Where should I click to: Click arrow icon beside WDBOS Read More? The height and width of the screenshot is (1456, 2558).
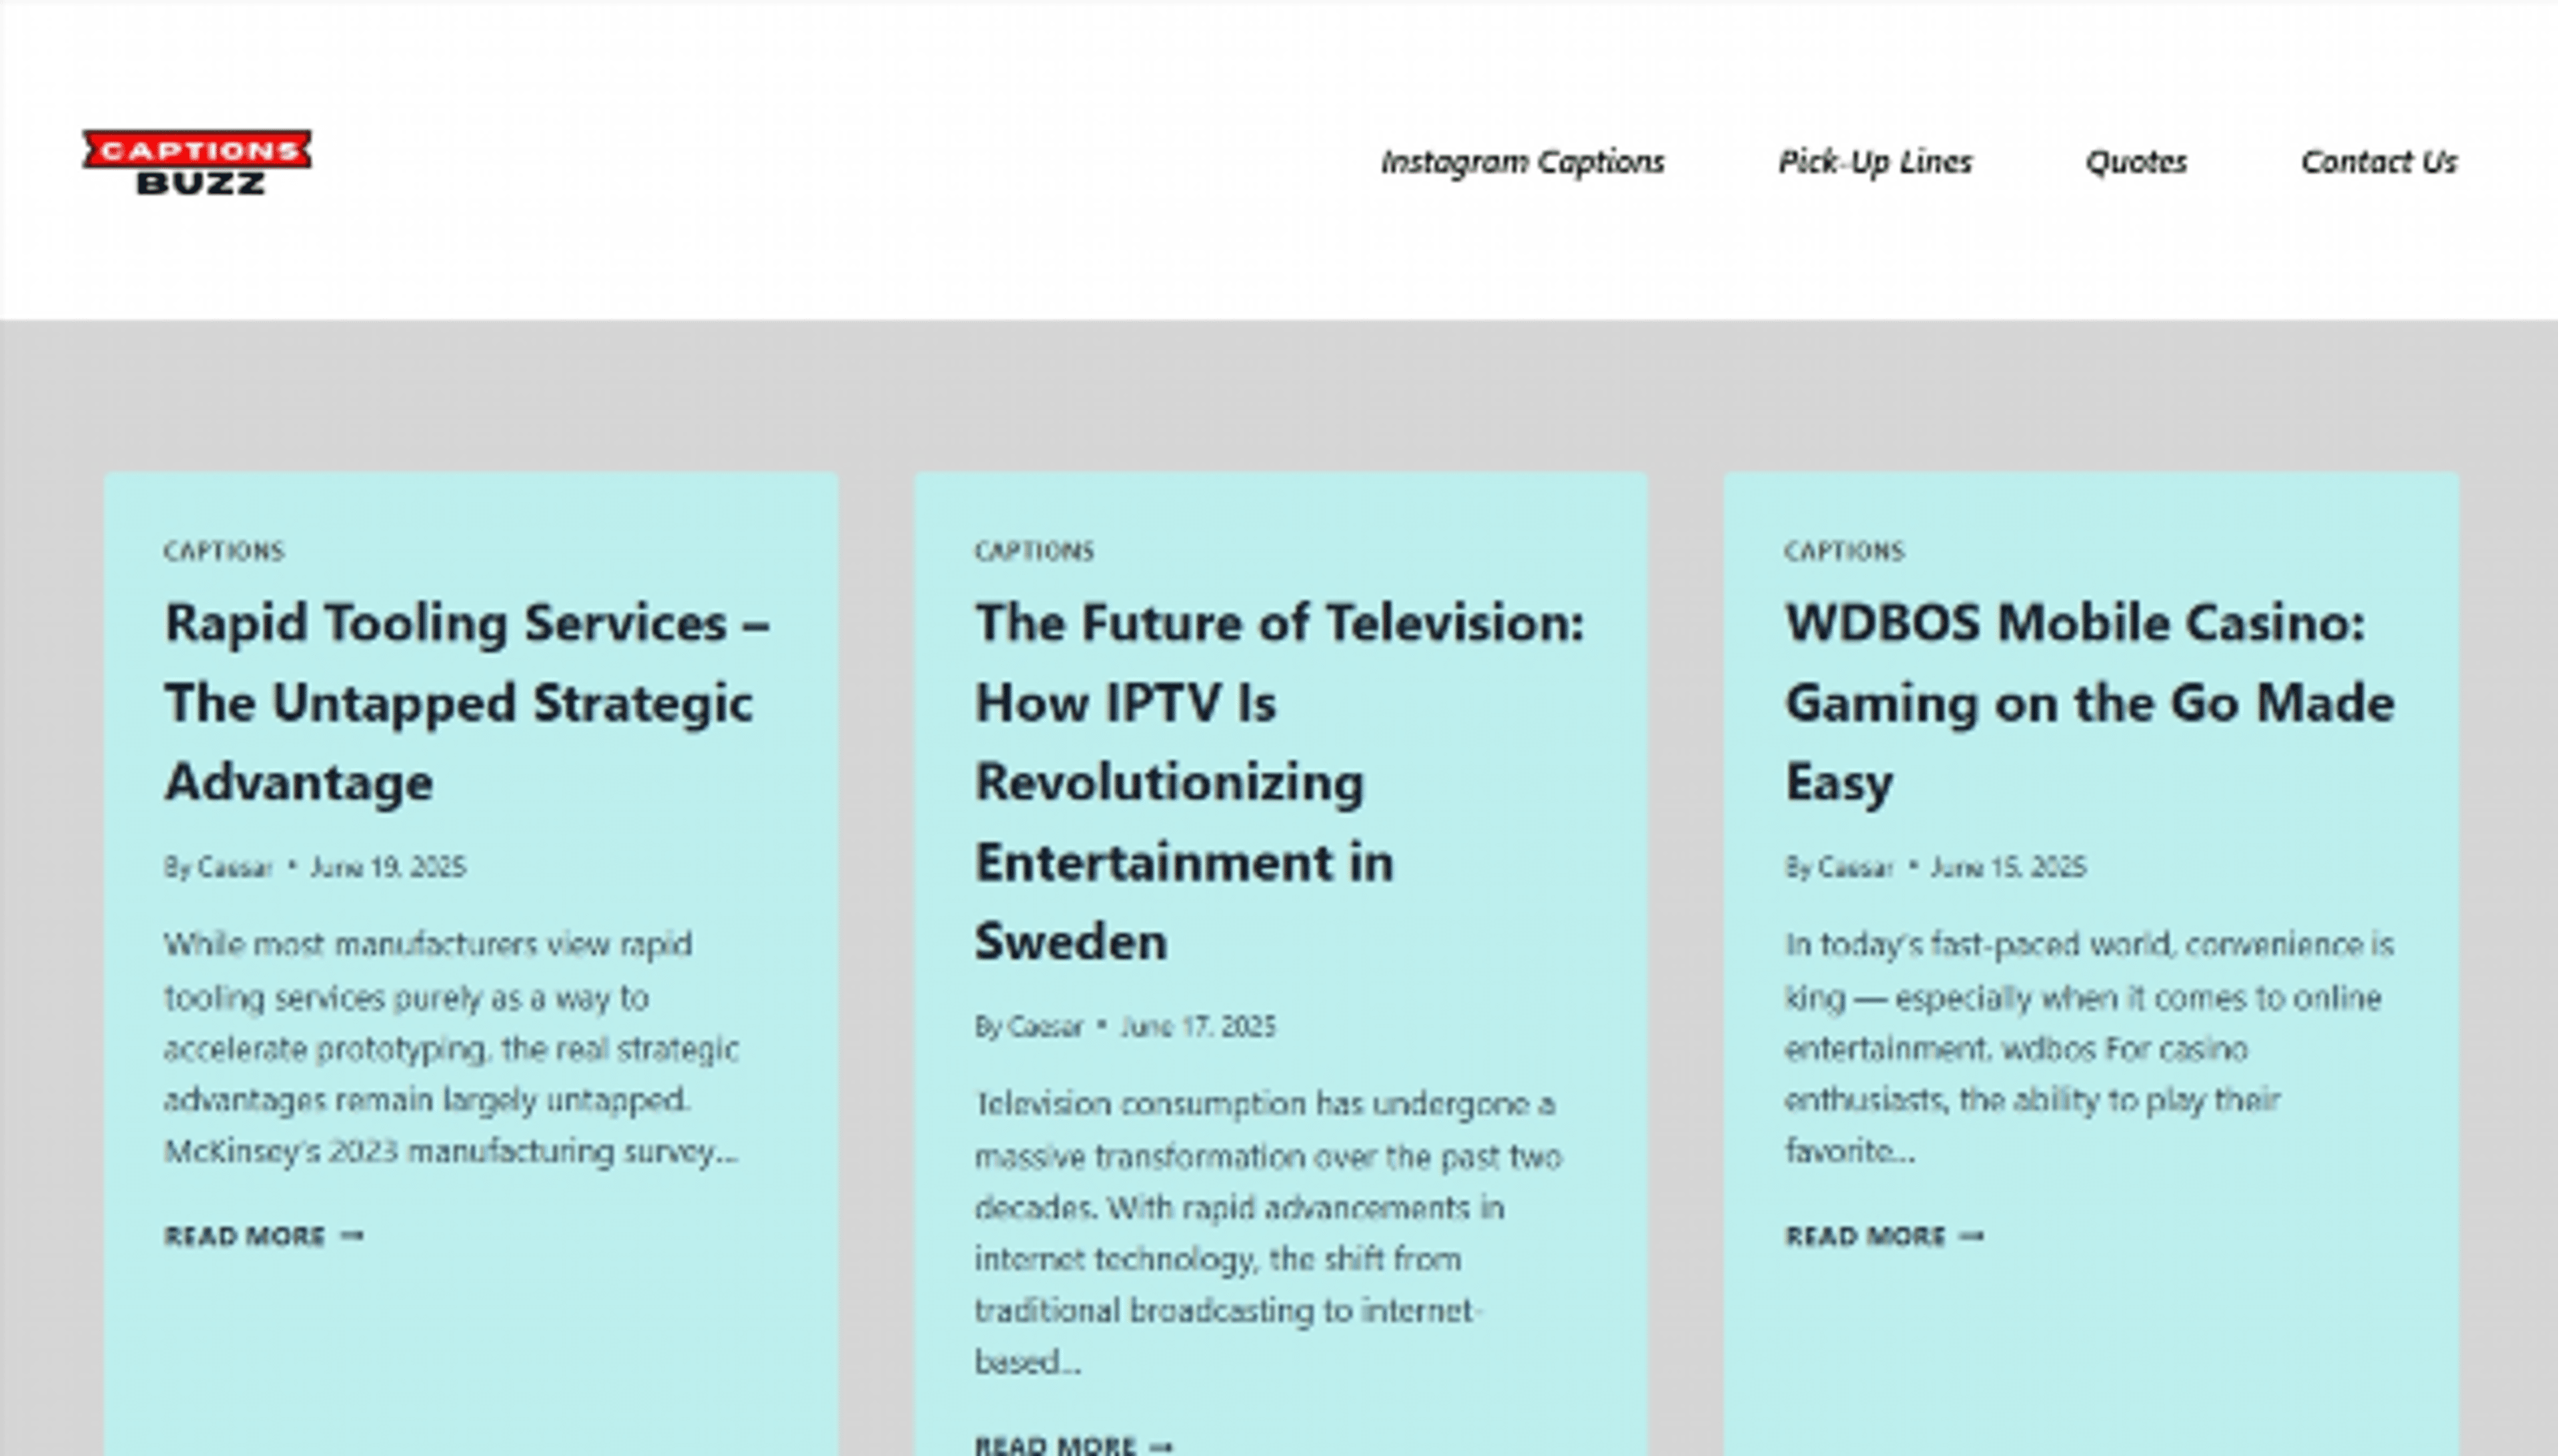click(1971, 1236)
